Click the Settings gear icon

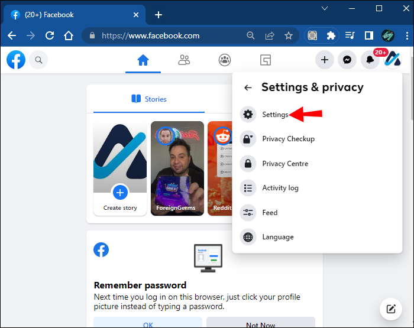[x=248, y=115]
